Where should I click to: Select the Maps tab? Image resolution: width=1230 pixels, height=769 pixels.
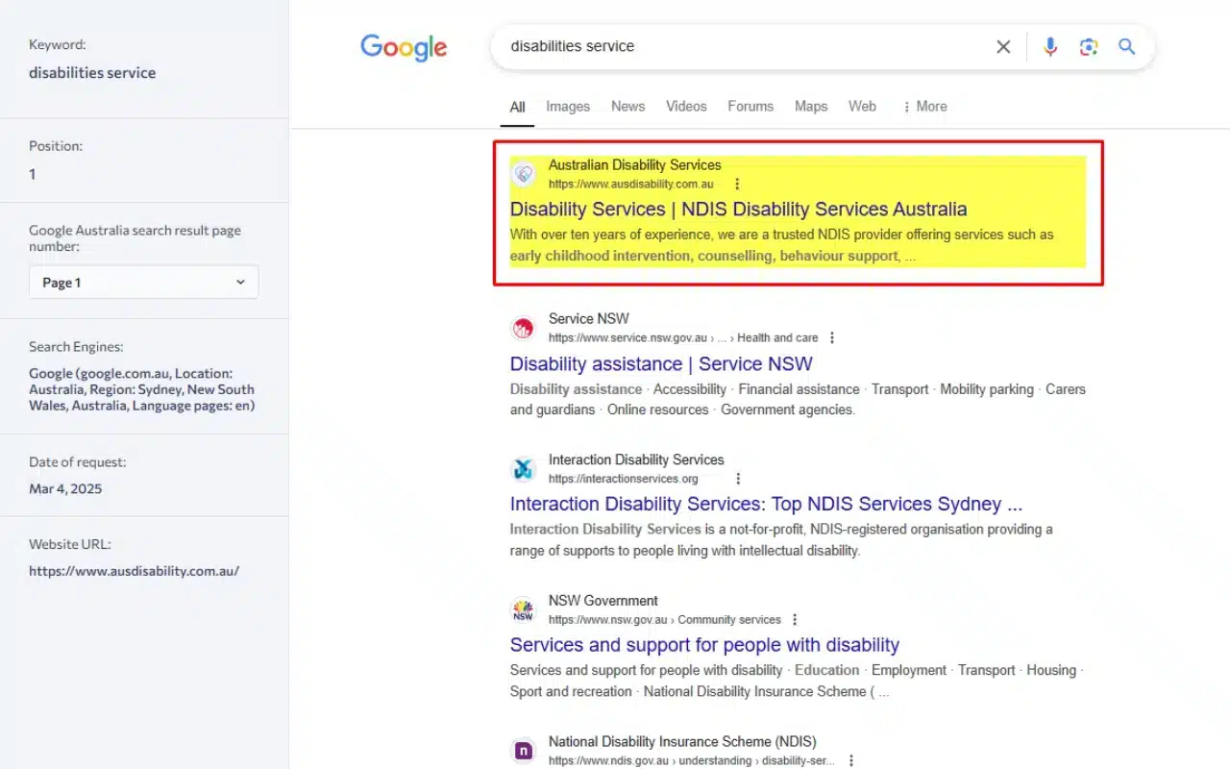click(810, 107)
